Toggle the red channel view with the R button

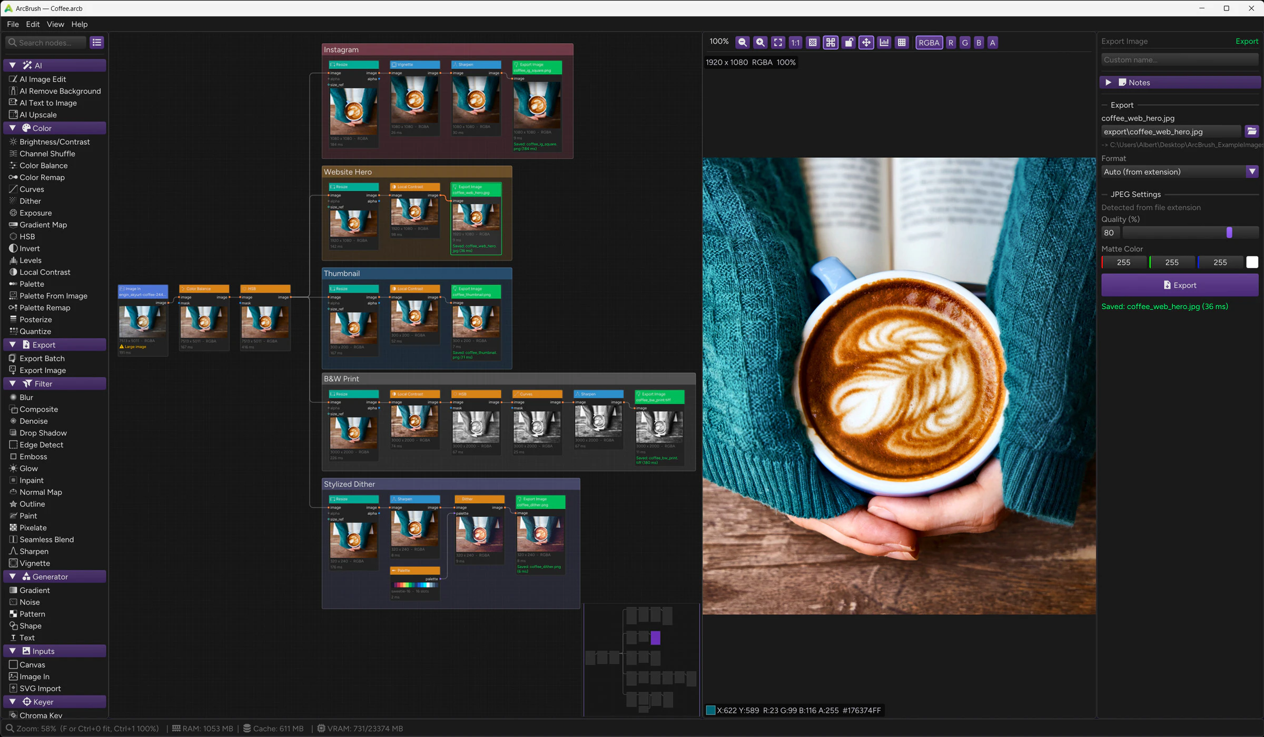951,42
